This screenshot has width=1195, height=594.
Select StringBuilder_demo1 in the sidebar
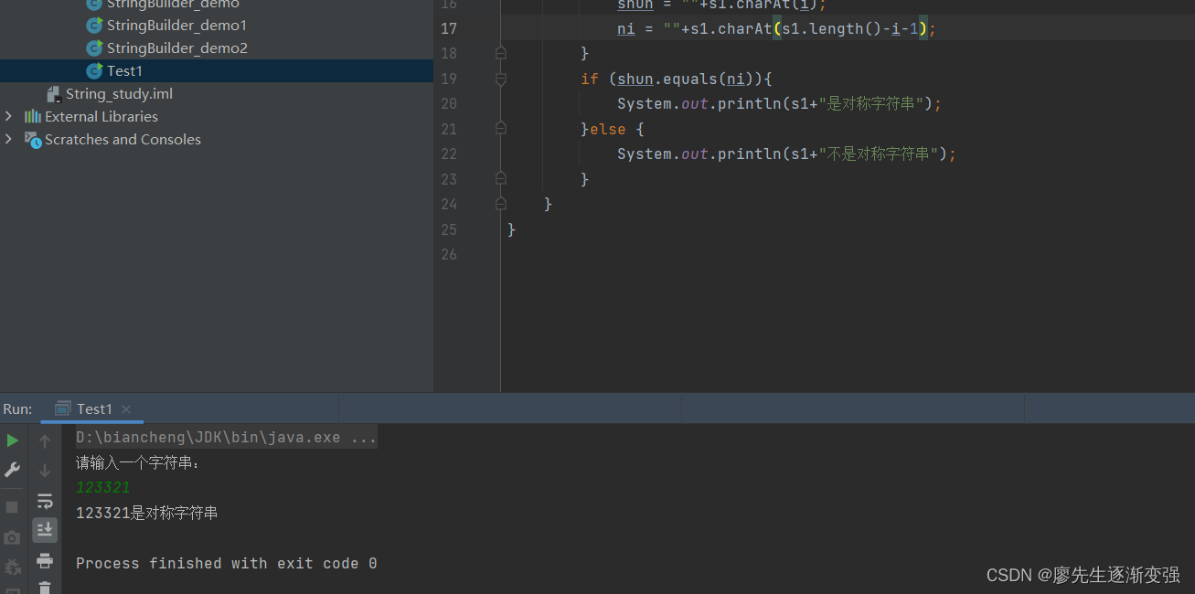tap(176, 25)
